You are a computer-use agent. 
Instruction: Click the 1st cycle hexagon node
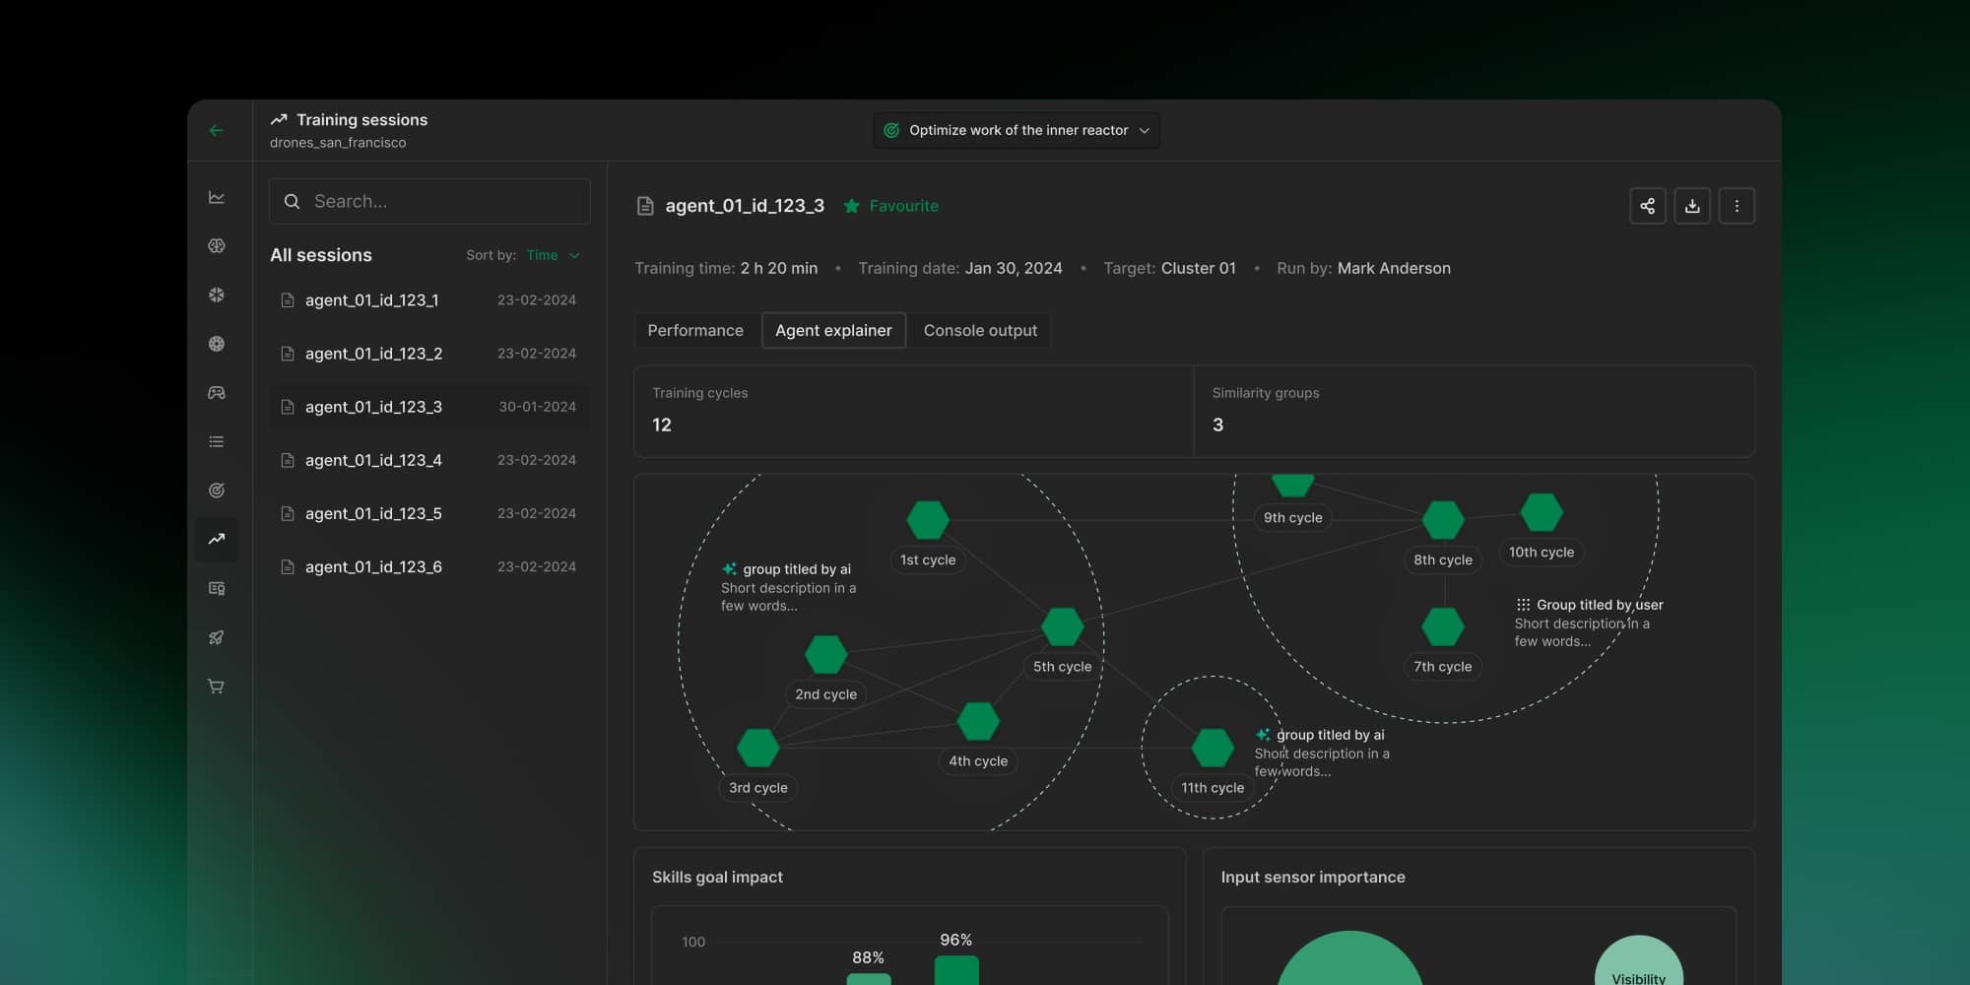coord(928,520)
